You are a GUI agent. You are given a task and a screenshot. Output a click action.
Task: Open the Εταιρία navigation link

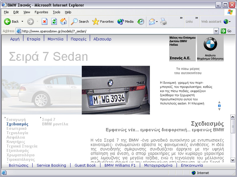(x=33, y=39)
